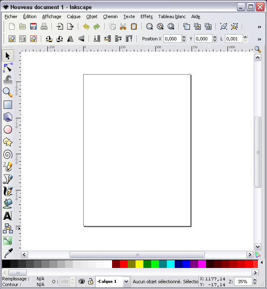This screenshot has height=289, width=267.
Task: Select the Text tool
Action: [x=8, y=216]
